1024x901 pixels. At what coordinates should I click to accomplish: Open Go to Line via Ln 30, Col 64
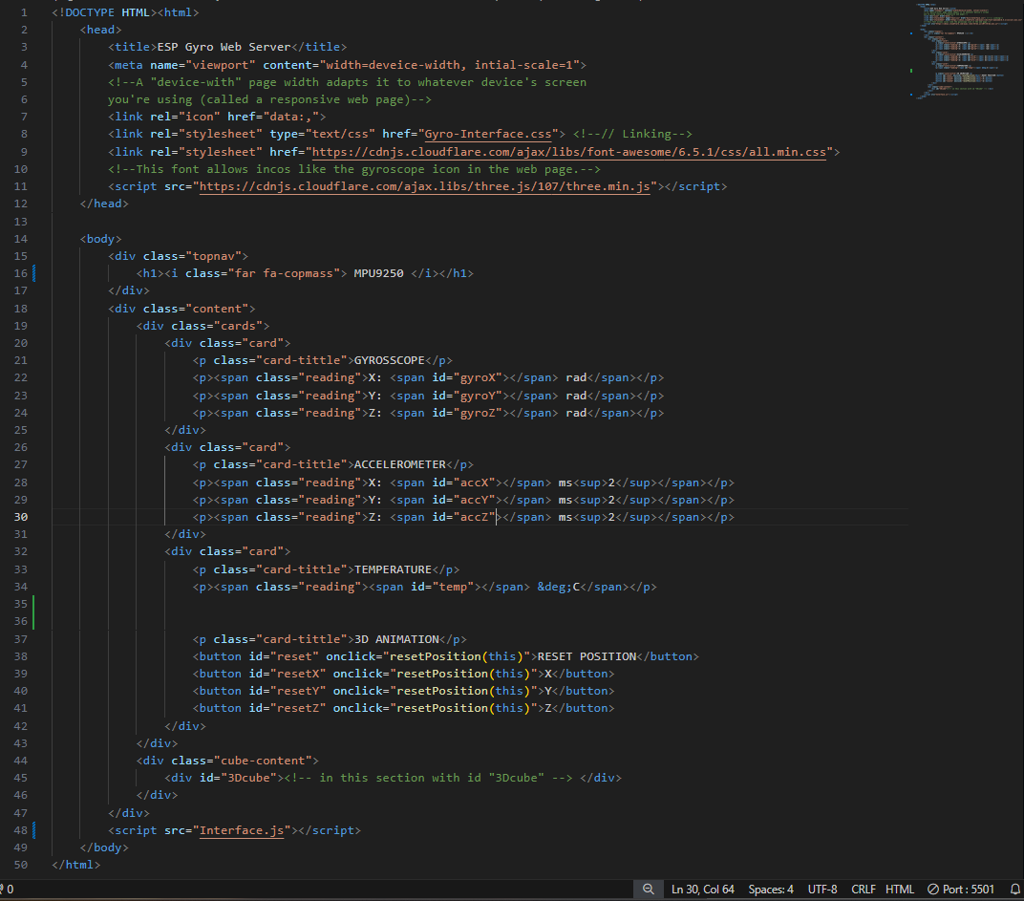[703, 890]
